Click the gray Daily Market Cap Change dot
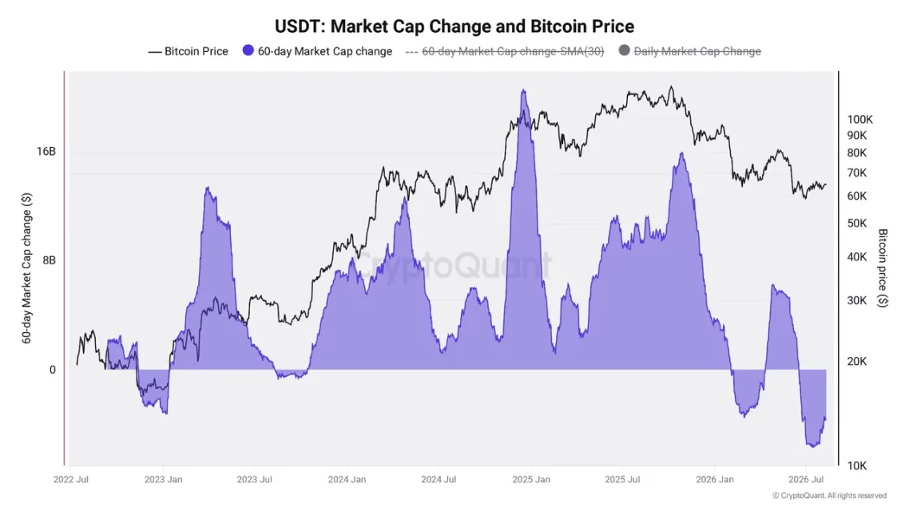Viewport: 909px width, 511px height. [625, 50]
